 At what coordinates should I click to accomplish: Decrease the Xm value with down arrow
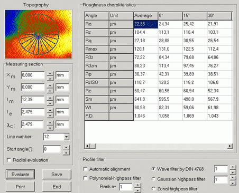tap(50, 78)
